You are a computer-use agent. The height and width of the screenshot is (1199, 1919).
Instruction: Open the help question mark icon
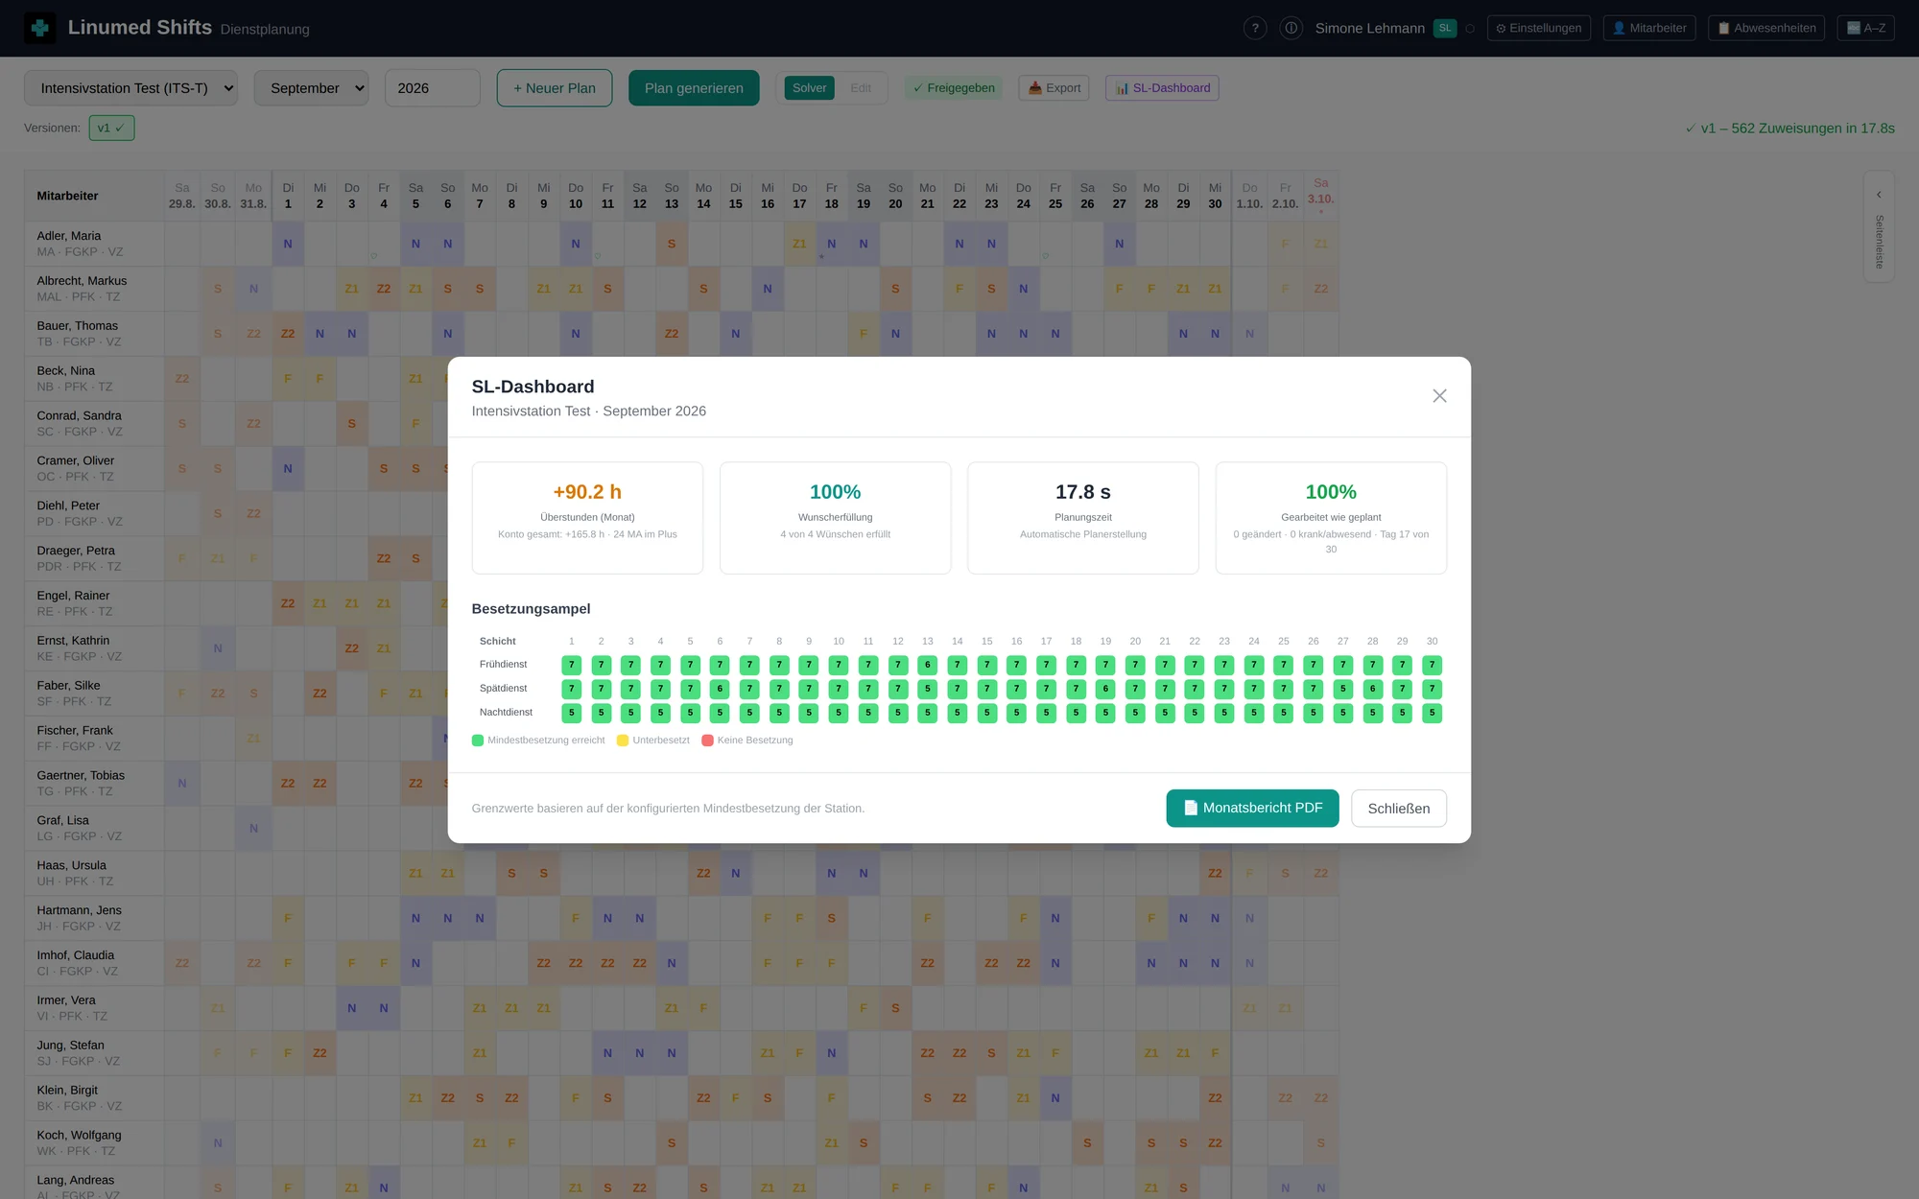(x=1255, y=29)
